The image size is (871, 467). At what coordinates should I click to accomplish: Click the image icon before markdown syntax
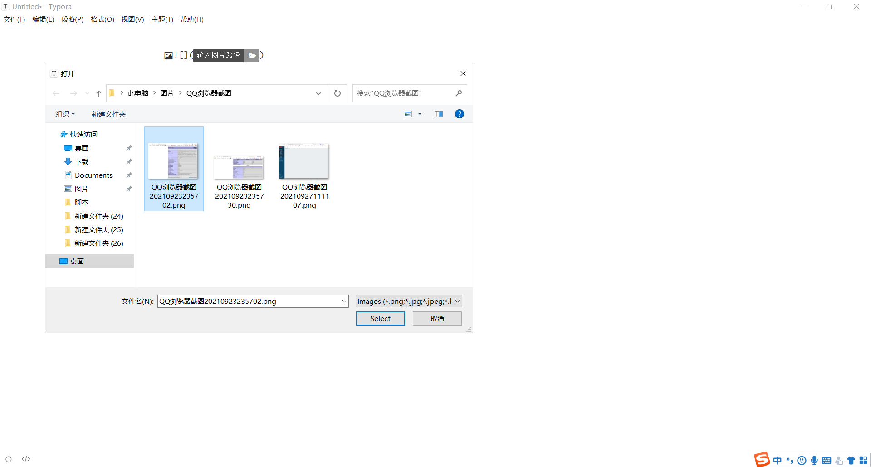(168, 55)
